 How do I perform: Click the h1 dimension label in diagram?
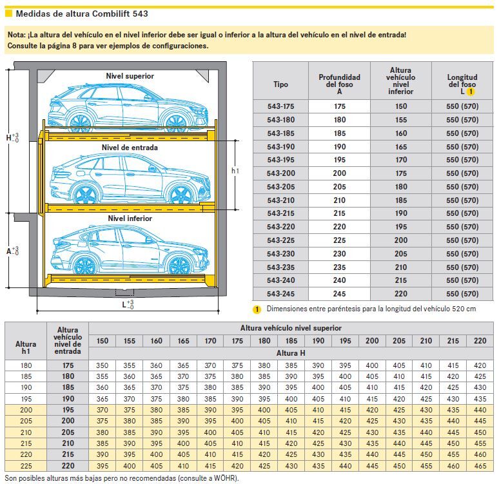[235, 171]
